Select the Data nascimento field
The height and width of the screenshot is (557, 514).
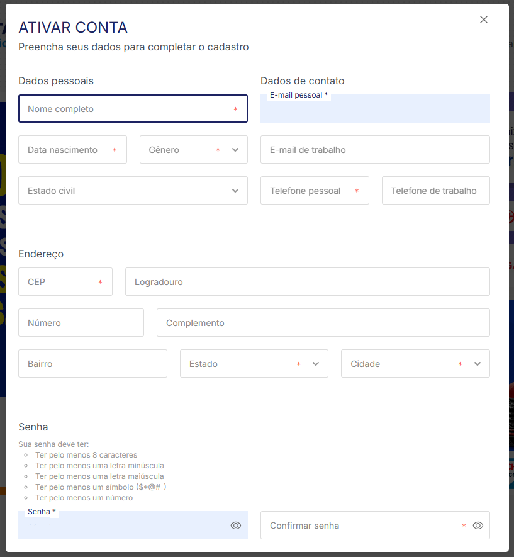click(x=69, y=150)
